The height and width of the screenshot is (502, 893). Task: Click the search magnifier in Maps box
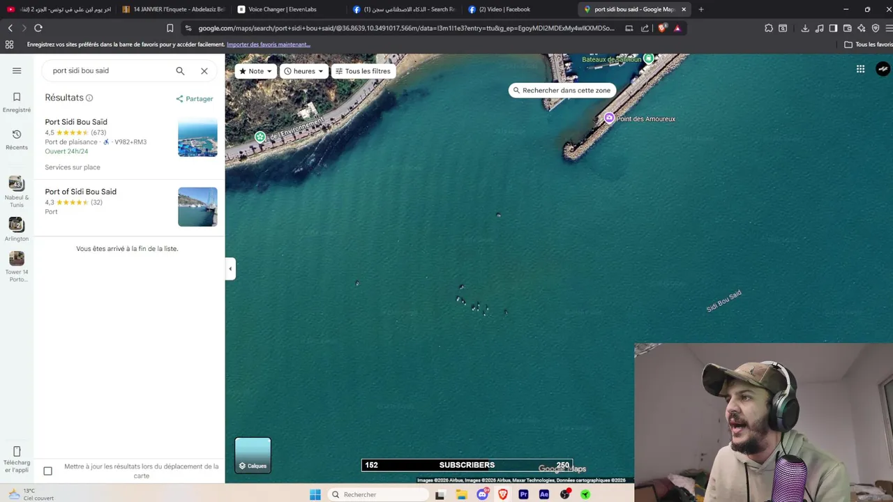[180, 70]
